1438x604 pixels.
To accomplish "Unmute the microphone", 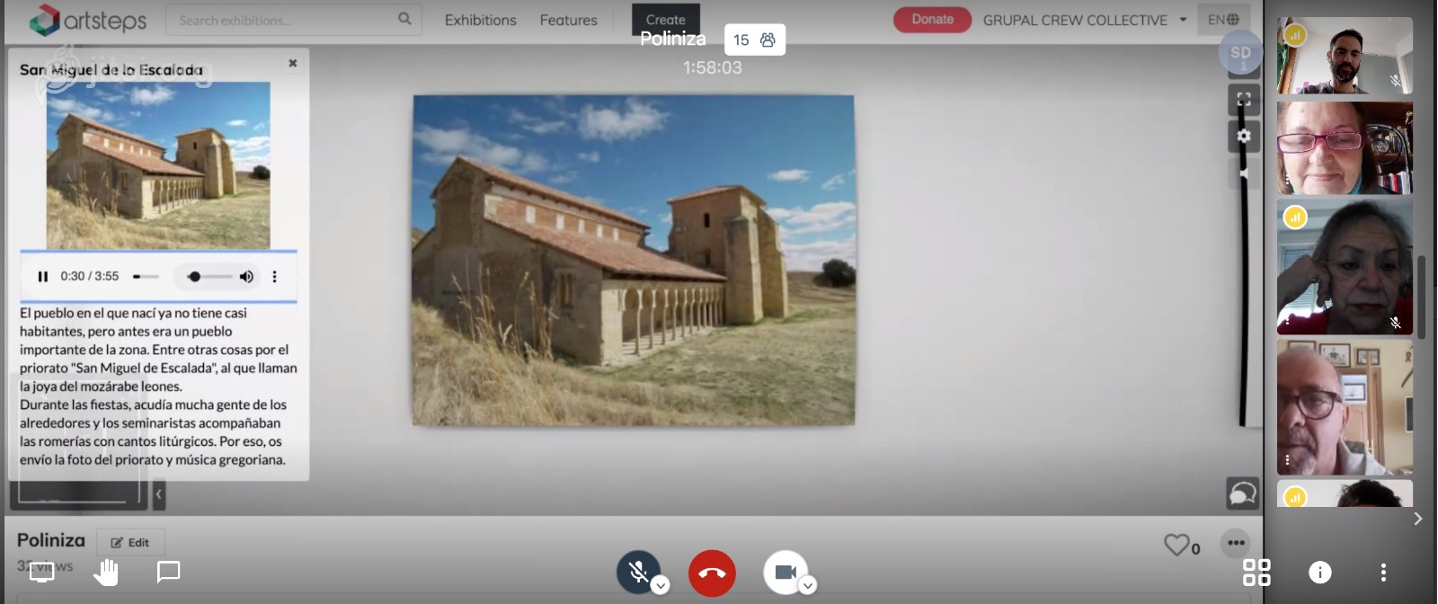I will (637, 573).
